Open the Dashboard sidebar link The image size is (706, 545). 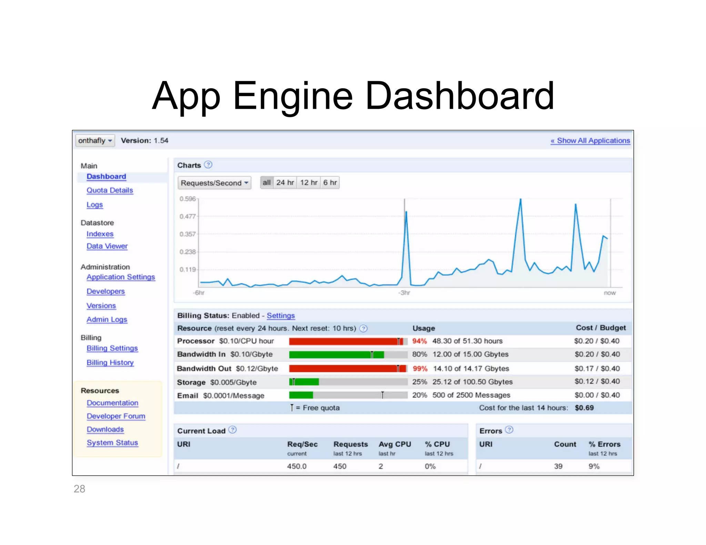pyautogui.click(x=106, y=176)
